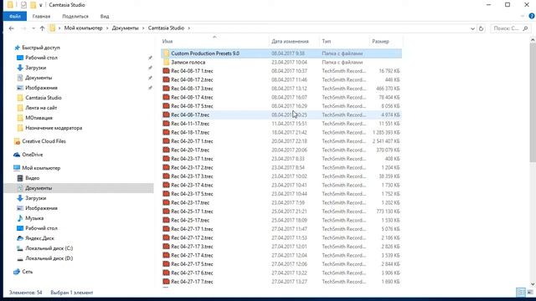Click icon of Rec 04-20-17 1.trec
The width and height of the screenshot is (536, 301).
(166, 141)
